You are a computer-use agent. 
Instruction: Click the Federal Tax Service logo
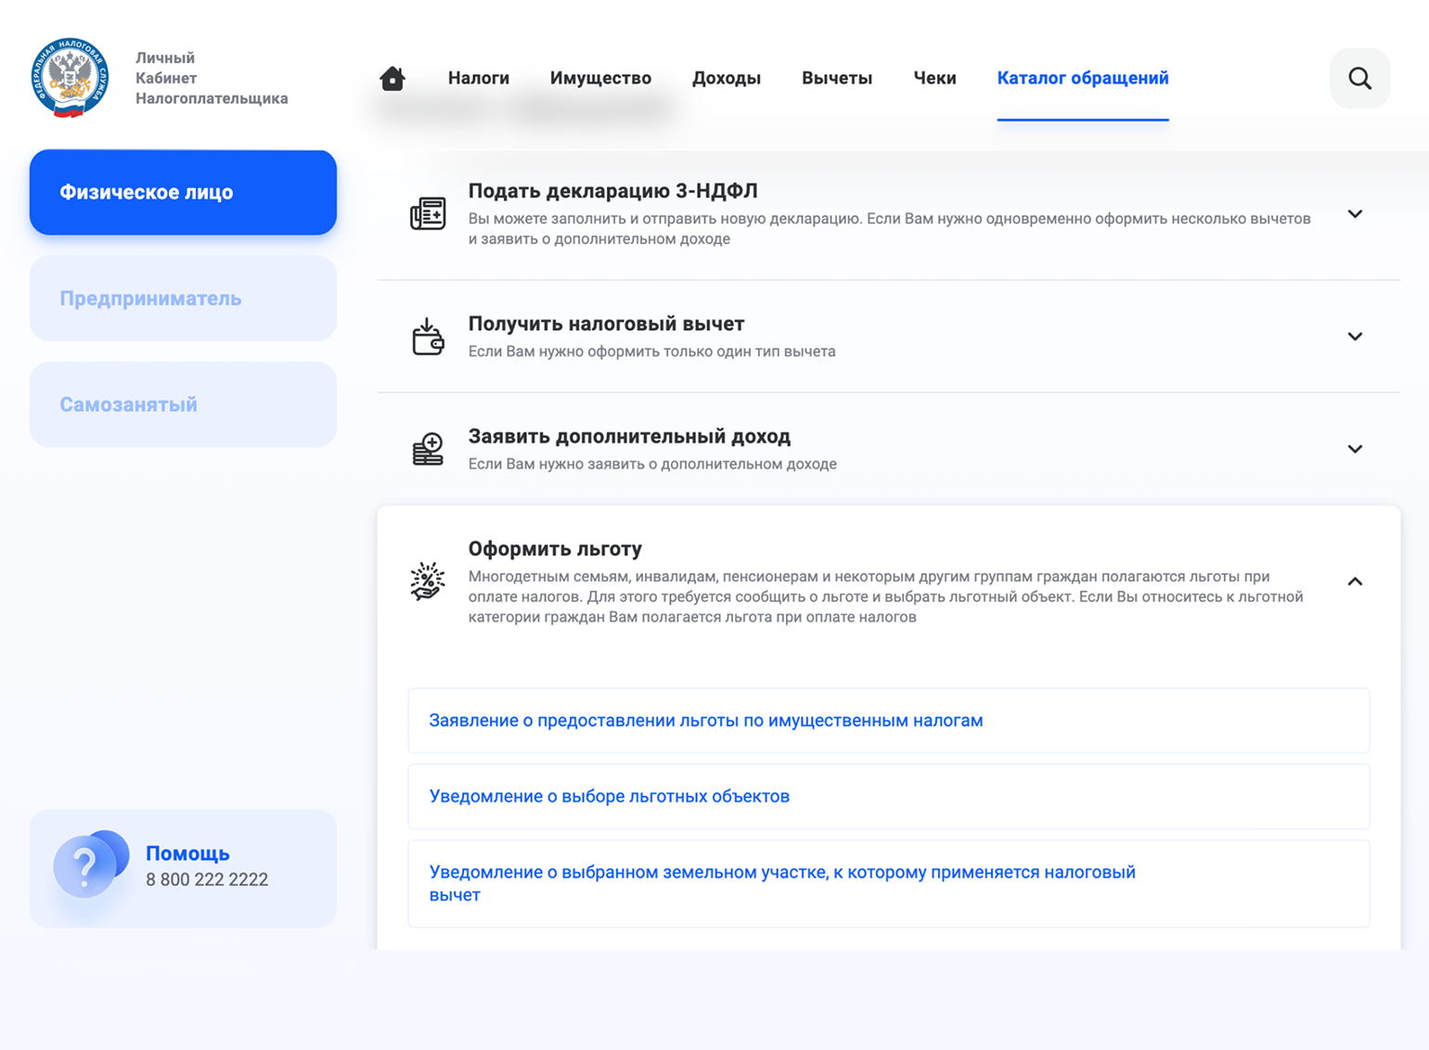tap(70, 78)
